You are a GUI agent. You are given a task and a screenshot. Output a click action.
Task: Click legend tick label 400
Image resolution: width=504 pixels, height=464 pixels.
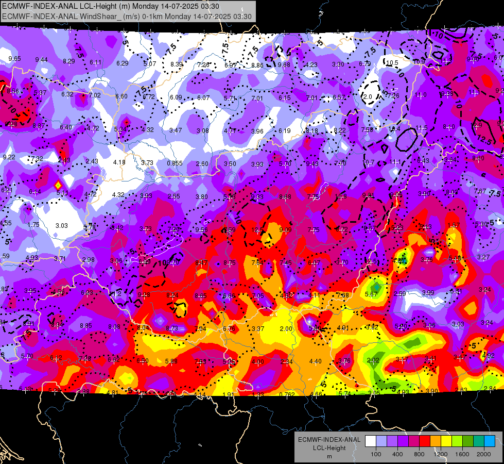pos(397,454)
